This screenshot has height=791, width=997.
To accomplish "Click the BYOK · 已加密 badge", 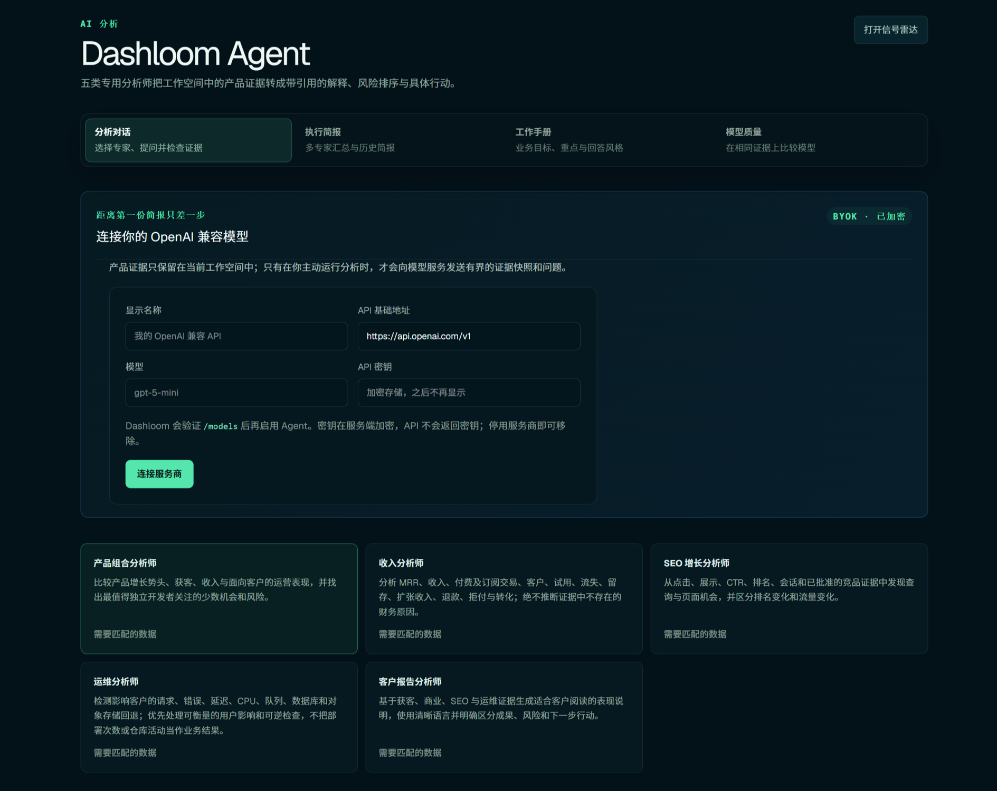I will [869, 216].
